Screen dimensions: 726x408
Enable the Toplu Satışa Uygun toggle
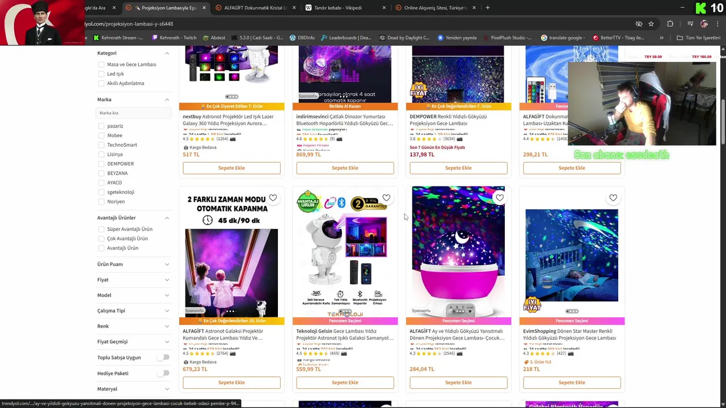point(163,358)
